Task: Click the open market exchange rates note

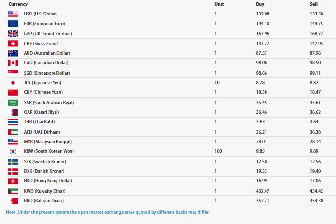Action: [x=108, y=212]
